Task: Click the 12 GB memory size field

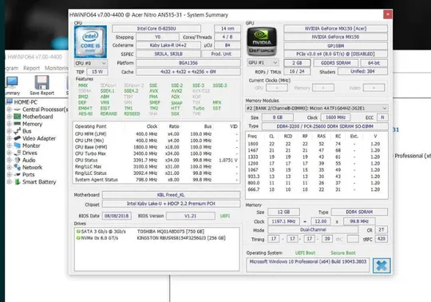Action: (x=283, y=212)
